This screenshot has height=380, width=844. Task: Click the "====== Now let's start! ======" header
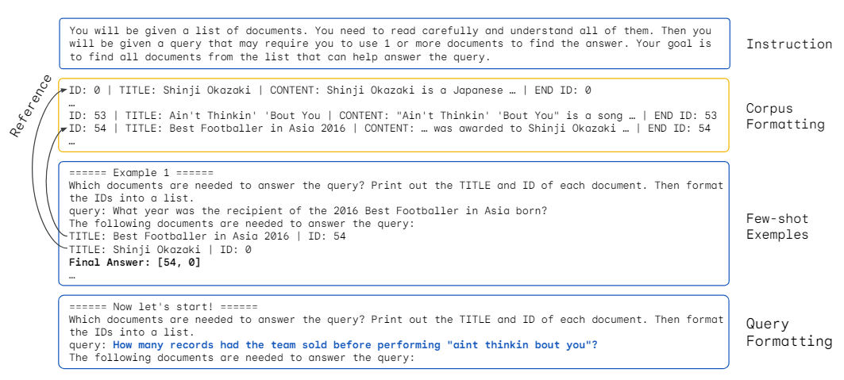pos(164,307)
